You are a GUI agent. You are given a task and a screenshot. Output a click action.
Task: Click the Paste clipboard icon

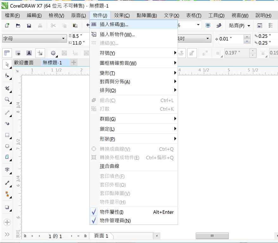coord(75,26)
